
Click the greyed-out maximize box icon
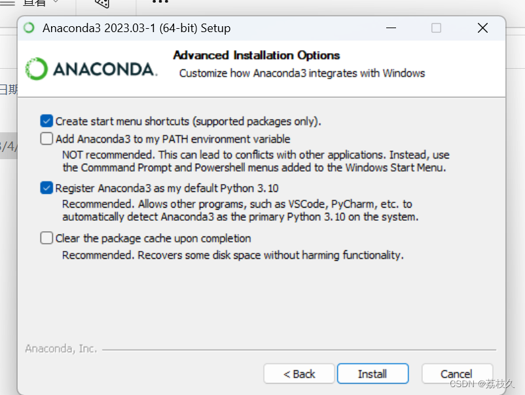click(x=436, y=28)
